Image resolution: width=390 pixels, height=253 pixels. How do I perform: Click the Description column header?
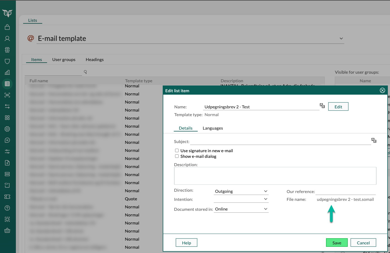point(232,81)
